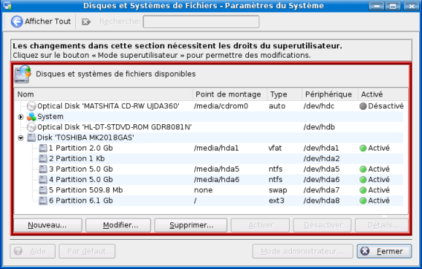Viewport: 422px width, 269px height.
Task: Click the green Activé dot for /dev/hda1
Action: click(x=363, y=148)
